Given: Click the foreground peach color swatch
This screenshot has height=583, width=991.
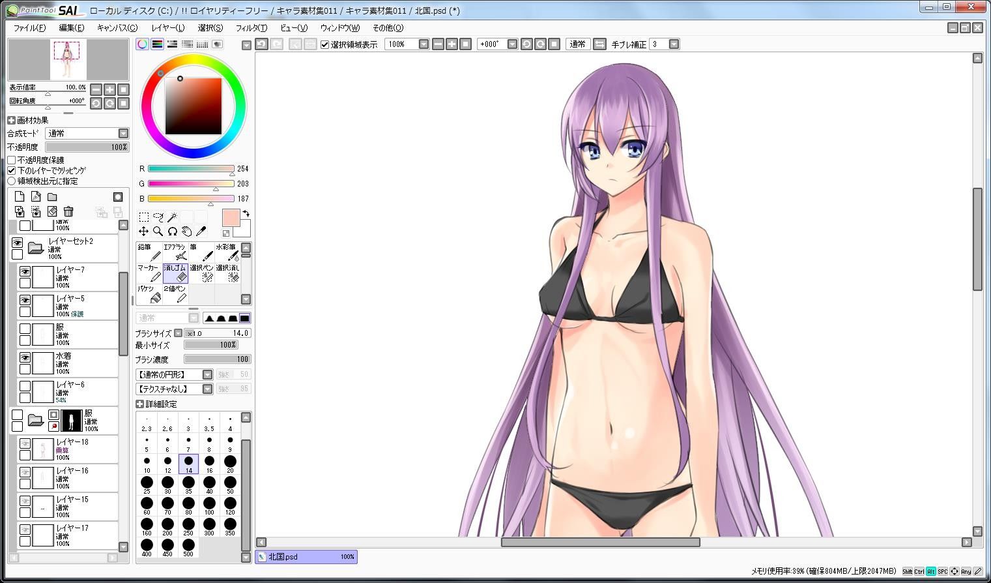Looking at the screenshot, I should click(231, 218).
